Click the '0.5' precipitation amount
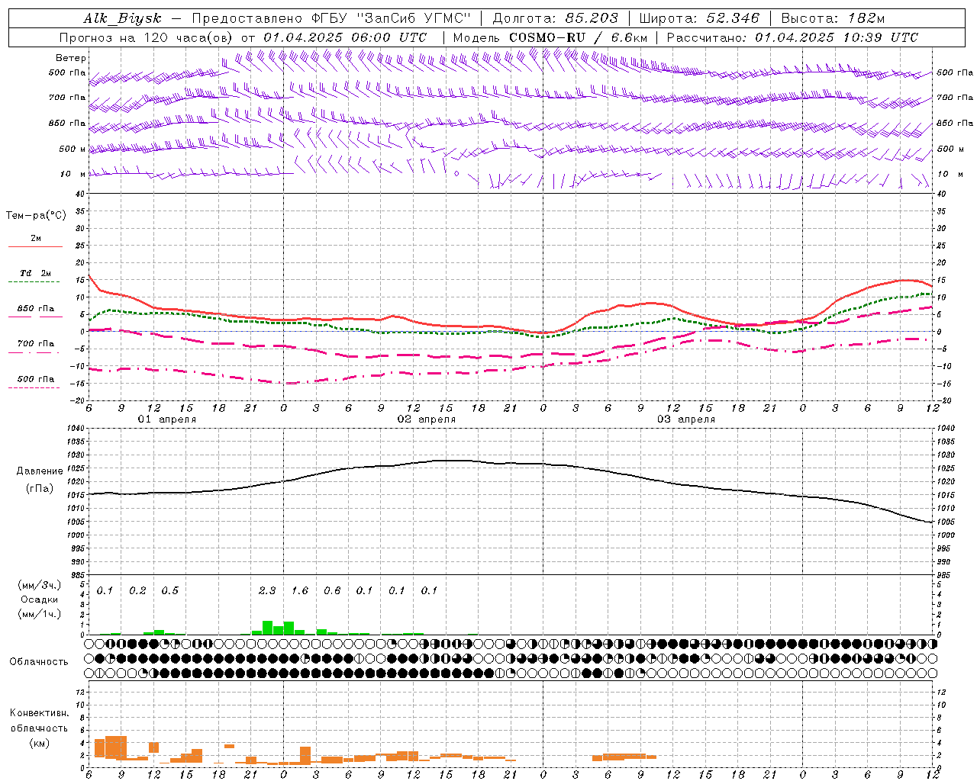The image size is (977, 781). tap(169, 590)
